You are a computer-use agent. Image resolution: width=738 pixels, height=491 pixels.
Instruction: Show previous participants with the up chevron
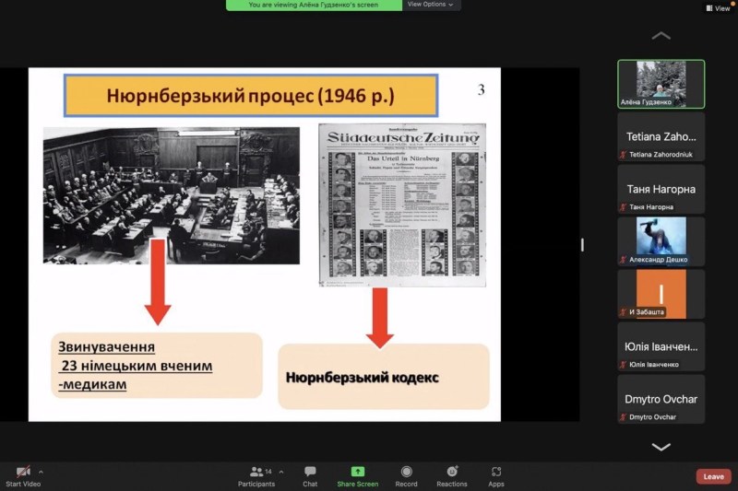tap(661, 36)
